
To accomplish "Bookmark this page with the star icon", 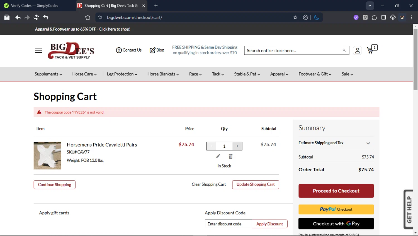I will click(295, 18).
